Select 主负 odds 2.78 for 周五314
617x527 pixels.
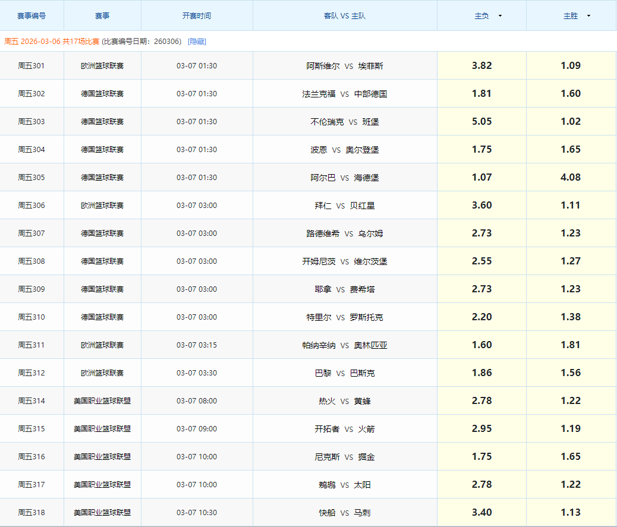(x=481, y=401)
